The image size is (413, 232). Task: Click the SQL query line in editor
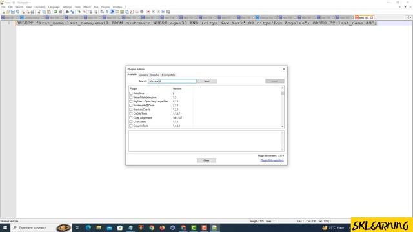(196, 23)
